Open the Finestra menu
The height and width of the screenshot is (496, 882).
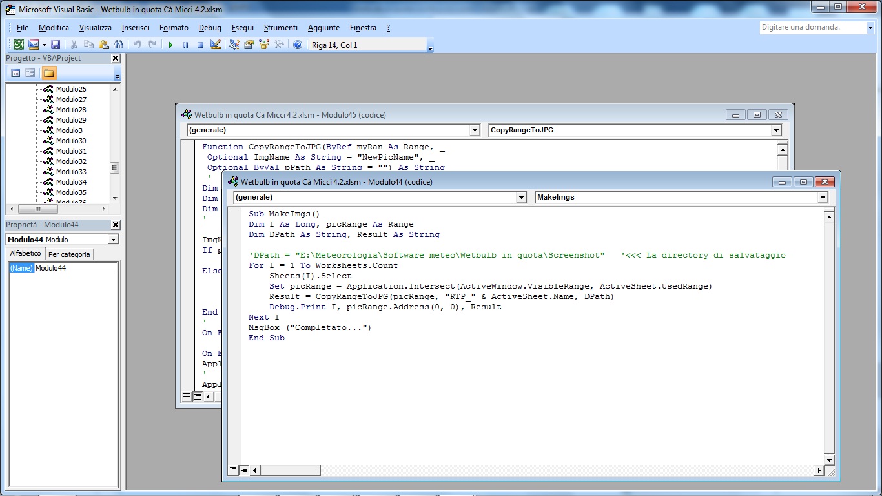click(x=363, y=28)
